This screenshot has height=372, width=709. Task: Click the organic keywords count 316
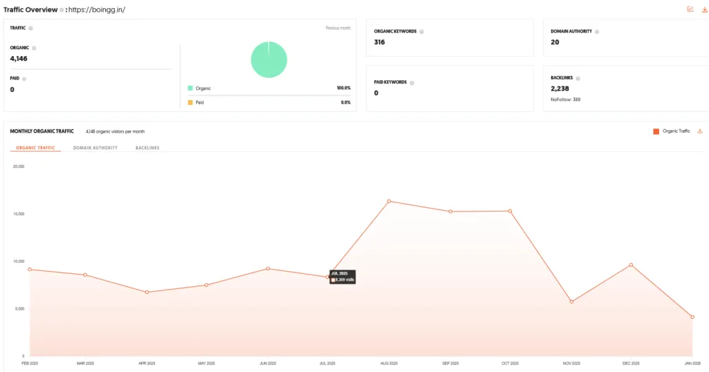(379, 42)
